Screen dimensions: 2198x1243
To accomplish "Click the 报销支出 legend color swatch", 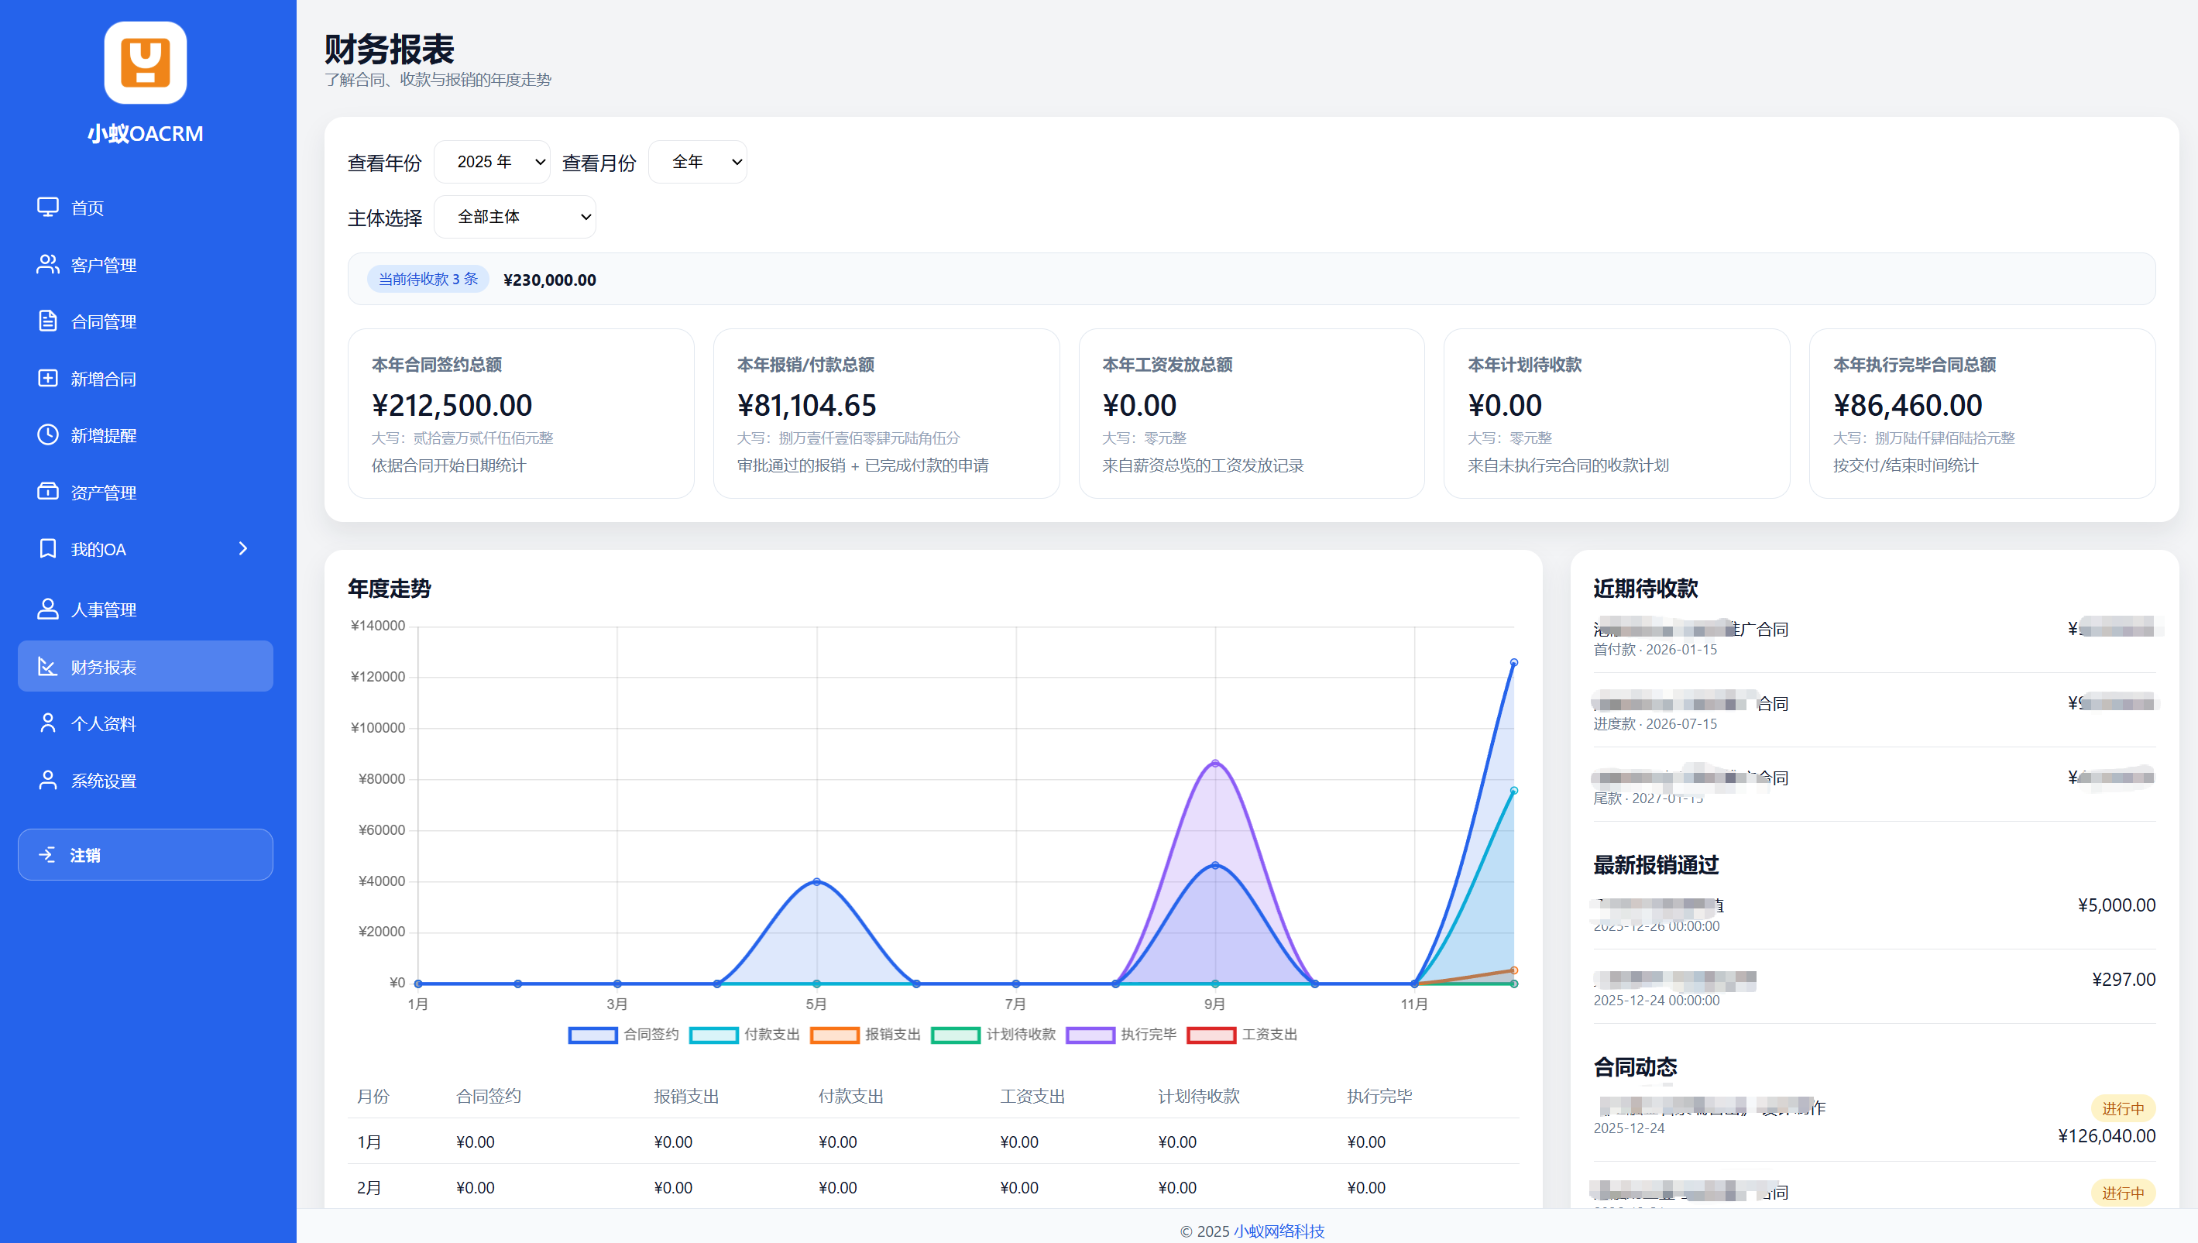I will 834,1035.
